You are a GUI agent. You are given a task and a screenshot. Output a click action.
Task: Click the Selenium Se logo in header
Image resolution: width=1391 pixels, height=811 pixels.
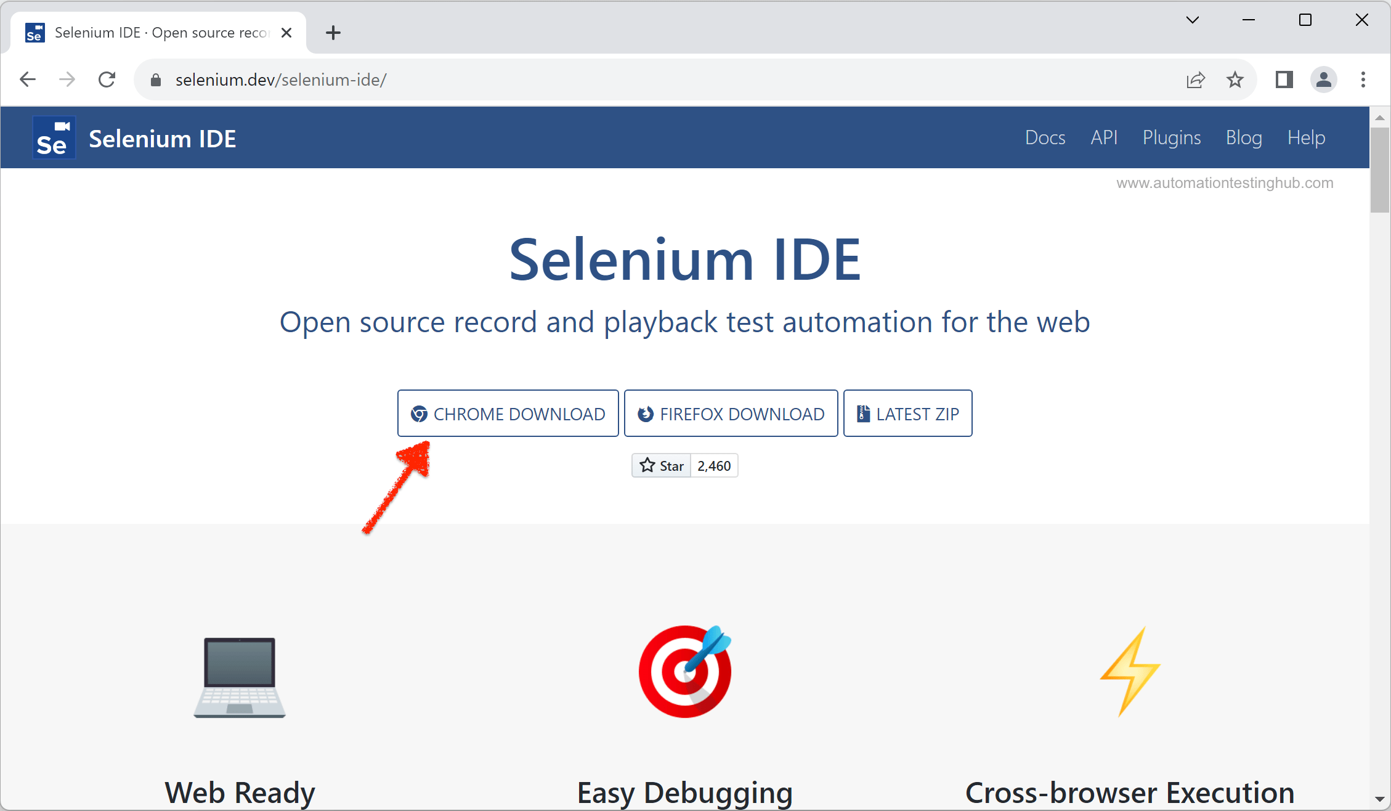click(x=54, y=138)
